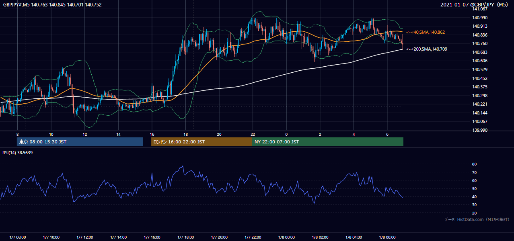Click hour label 18 under the price chart
Screen dimensions: 514x241
tap(185, 134)
